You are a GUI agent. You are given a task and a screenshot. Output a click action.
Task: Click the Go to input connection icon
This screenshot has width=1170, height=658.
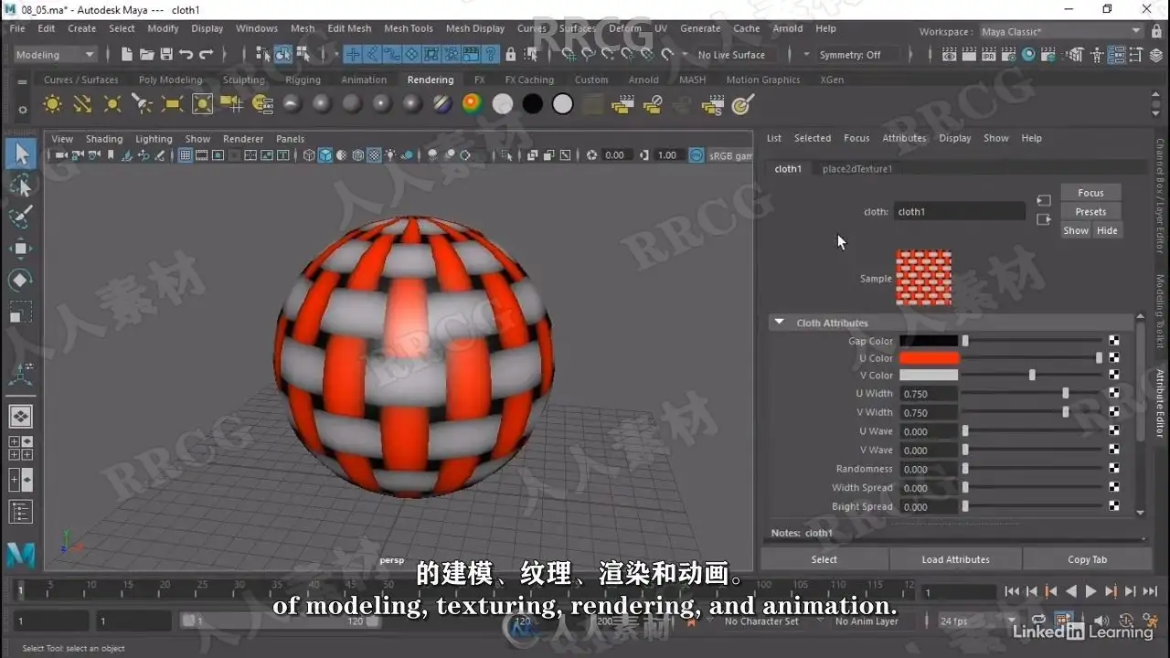[1044, 200]
